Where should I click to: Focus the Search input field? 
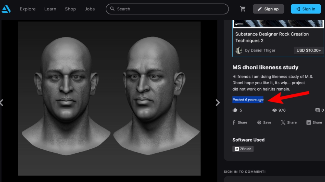click(171, 9)
